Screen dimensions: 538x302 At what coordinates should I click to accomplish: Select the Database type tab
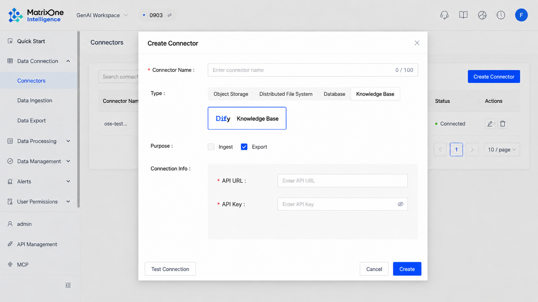[x=334, y=94]
